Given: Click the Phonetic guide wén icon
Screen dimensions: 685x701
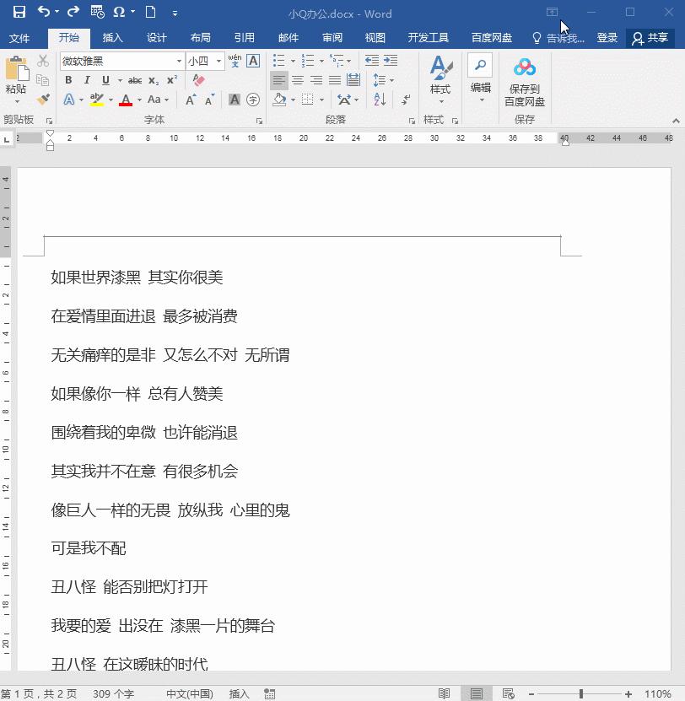Looking at the screenshot, I should tap(235, 61).
